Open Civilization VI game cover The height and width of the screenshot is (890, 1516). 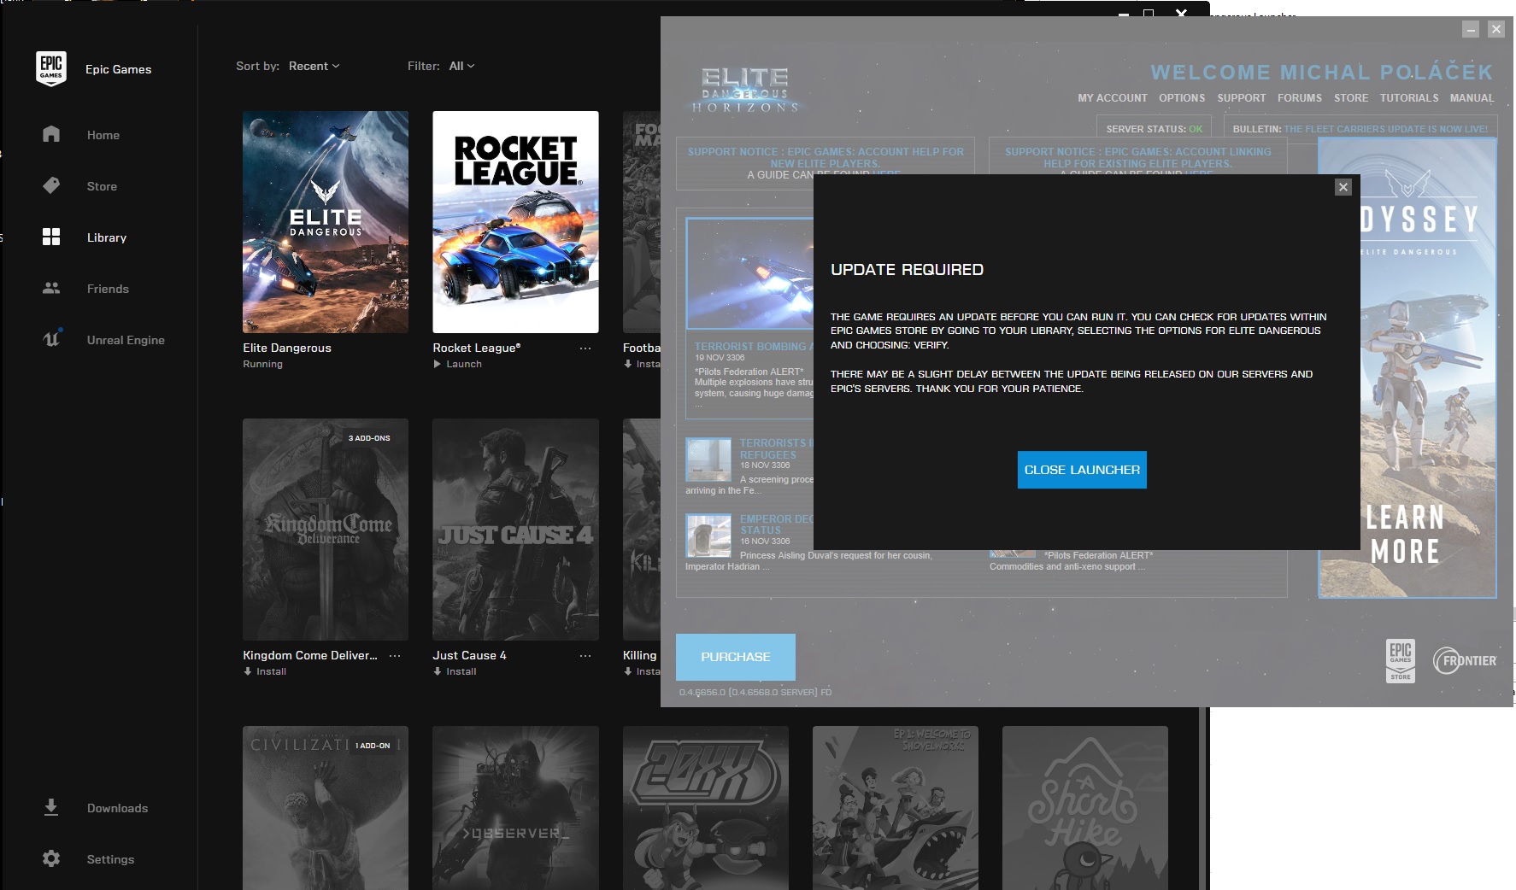tap(326, 808)
